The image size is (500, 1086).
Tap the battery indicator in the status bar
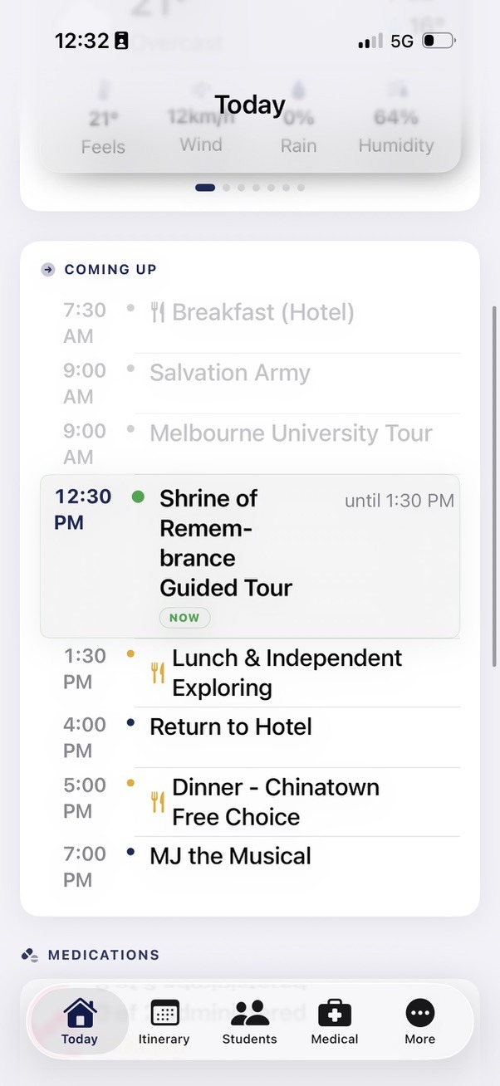point(439,40)
